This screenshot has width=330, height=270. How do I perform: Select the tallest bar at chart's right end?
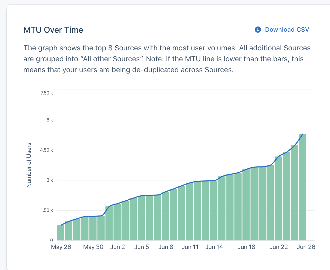pyautogui.click(x=302, y=187)
